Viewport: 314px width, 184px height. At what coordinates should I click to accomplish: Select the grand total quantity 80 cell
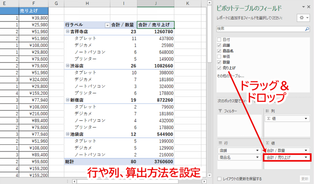click(x=123, y=162)
